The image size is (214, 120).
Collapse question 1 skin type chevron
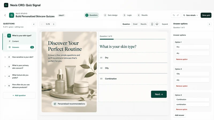click(5, 36)
